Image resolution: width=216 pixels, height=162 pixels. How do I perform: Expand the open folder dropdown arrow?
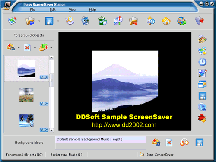coord(39,21)
